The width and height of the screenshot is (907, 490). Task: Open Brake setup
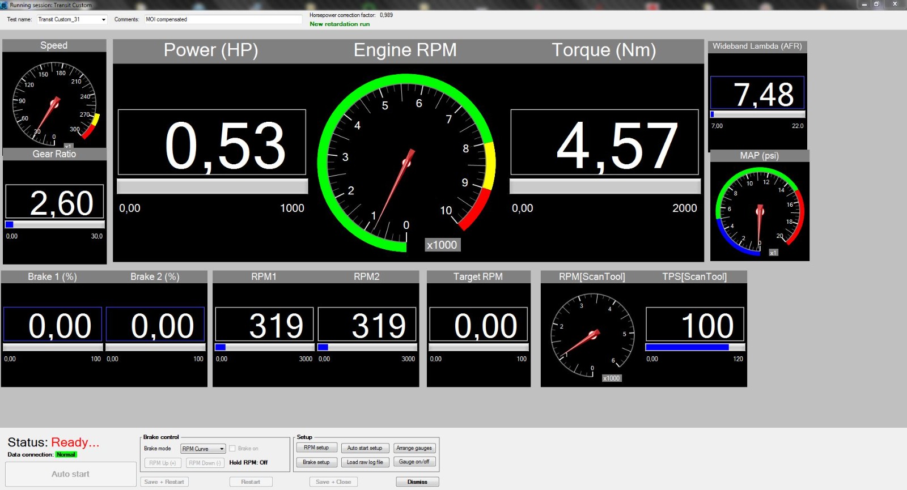pyautogui.click(x=316, y=462)
